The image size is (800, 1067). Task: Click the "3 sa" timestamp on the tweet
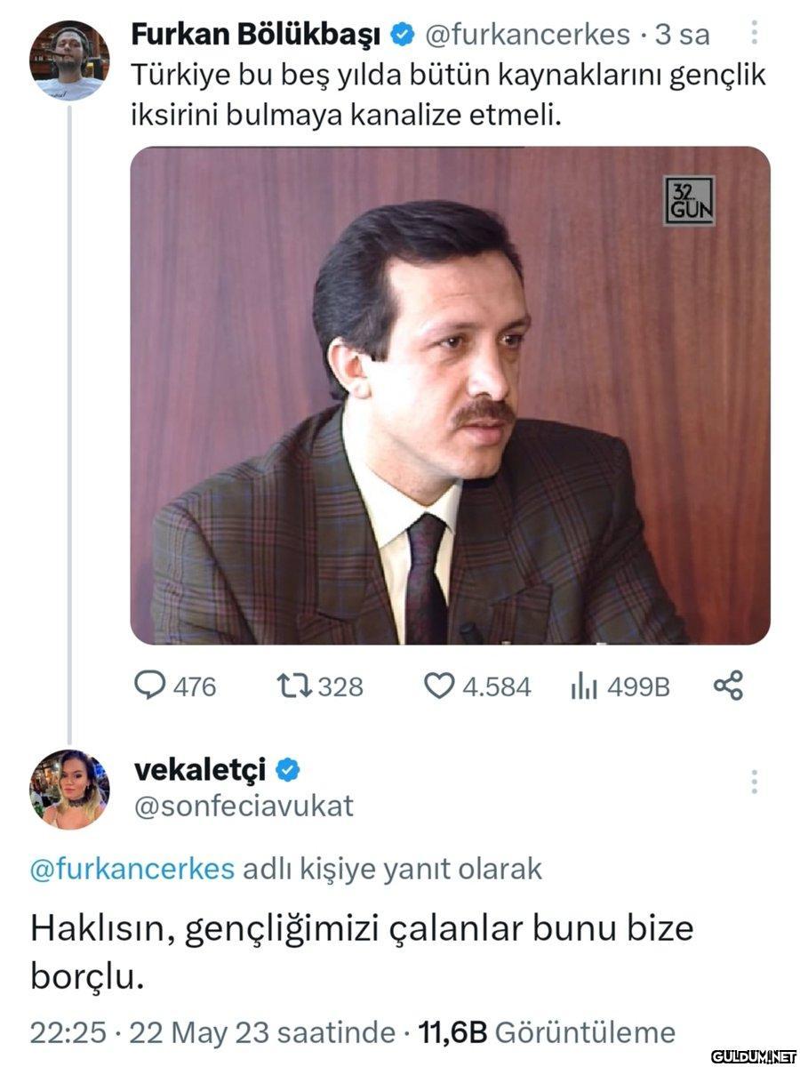click(683, 35)
